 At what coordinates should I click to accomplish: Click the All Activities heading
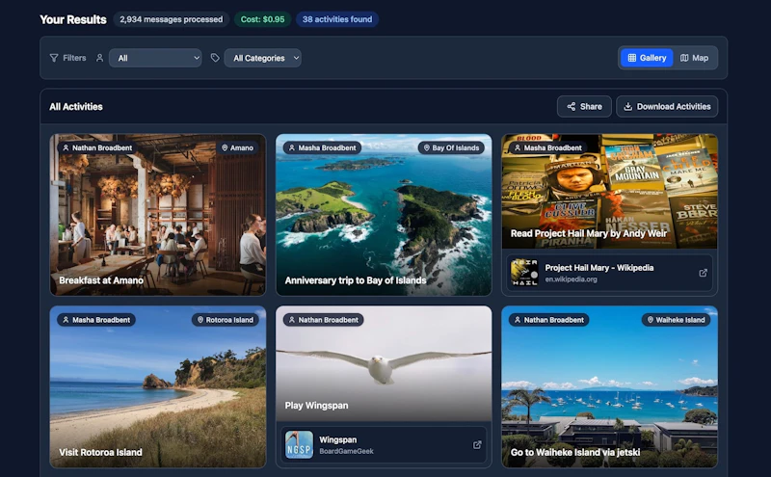[x=76, y=107]
